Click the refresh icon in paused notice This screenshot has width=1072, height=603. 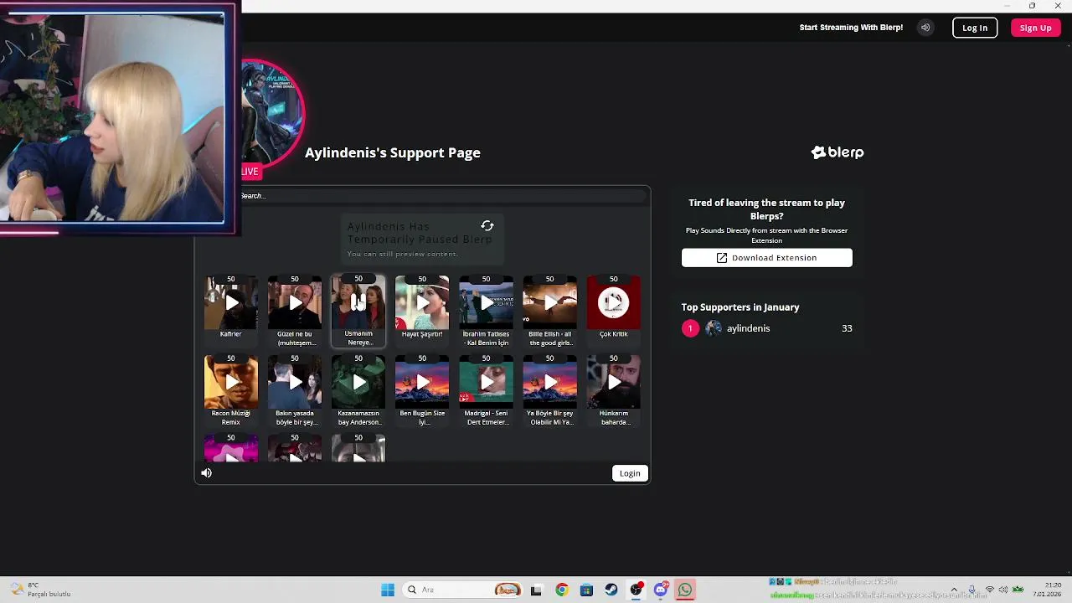[x=487, y=226]
